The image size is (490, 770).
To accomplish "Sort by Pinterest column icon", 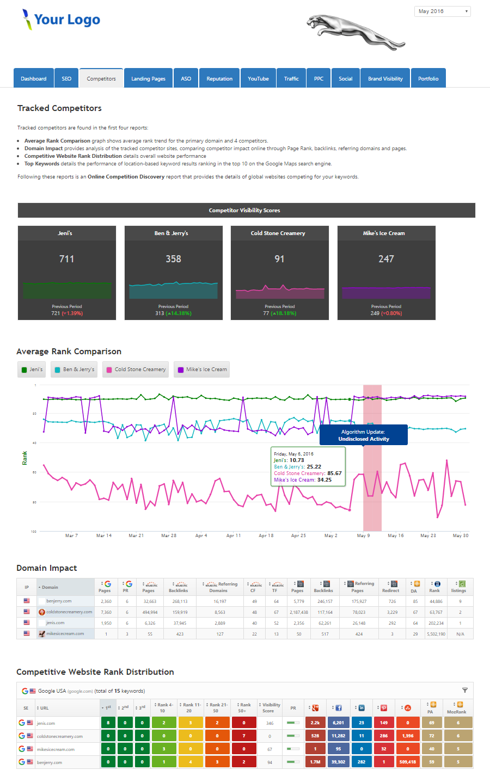I will tap(384, 707).
